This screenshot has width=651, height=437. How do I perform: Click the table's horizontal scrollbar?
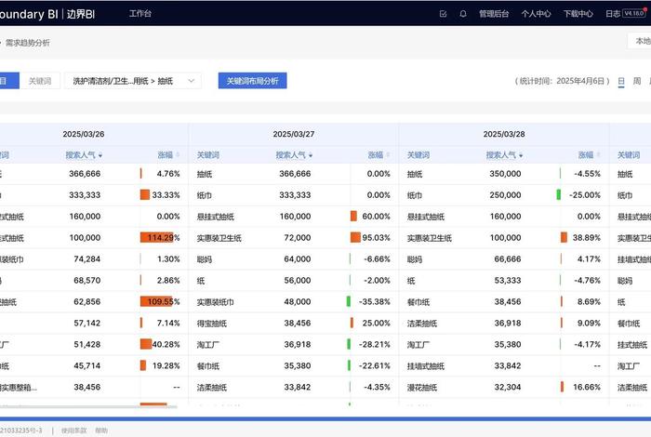tap(88, 406)
